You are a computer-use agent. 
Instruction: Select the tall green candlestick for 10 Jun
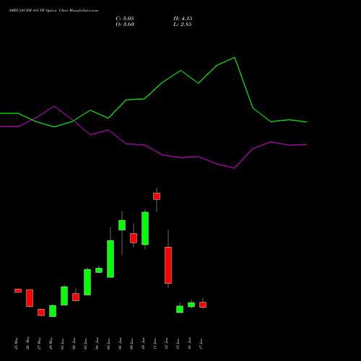[145, 228]
